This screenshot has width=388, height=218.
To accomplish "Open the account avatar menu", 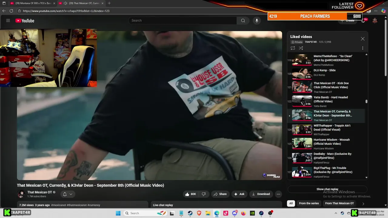I will click(375, 21).
